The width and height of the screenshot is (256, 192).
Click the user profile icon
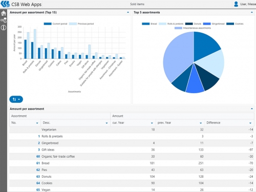coord(236,4)
